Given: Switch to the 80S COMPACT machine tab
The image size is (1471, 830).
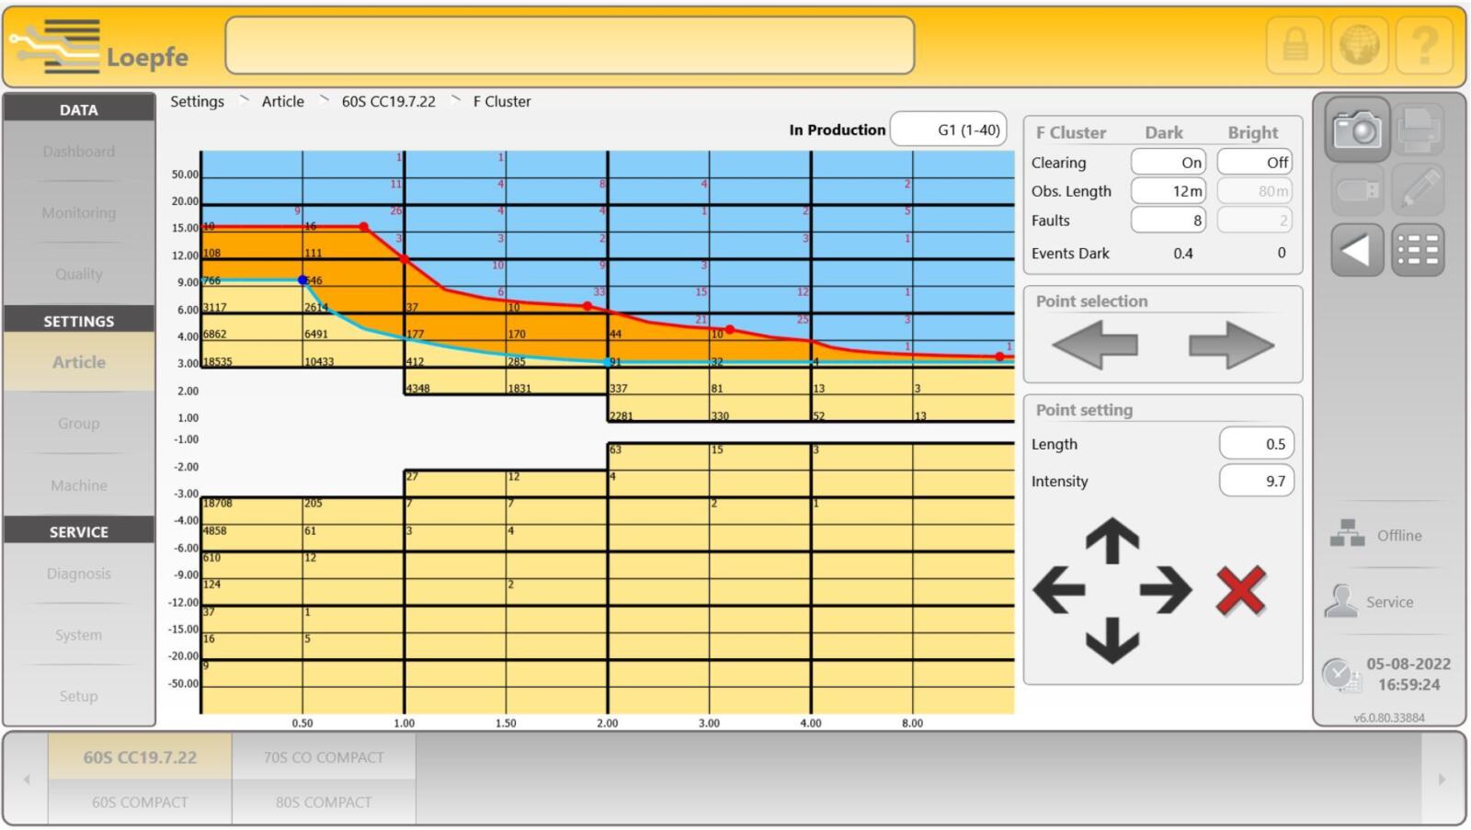Looking at the screenshot, I should tap(324, 802).
